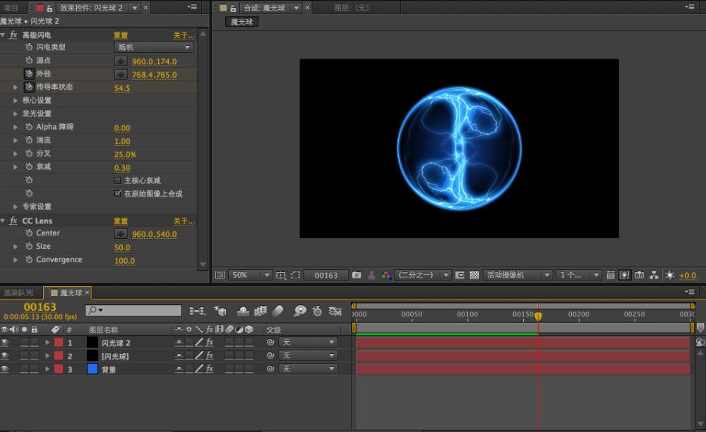Click the blue source swatch of layer 背景
The width and height of the screenshot is (706, 432).
pos(92,369)
